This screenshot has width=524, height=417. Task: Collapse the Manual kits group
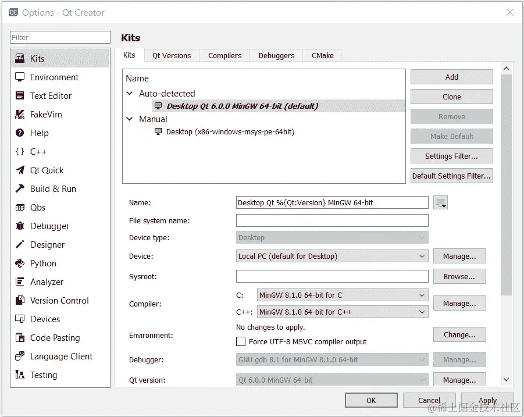(130, 119)
